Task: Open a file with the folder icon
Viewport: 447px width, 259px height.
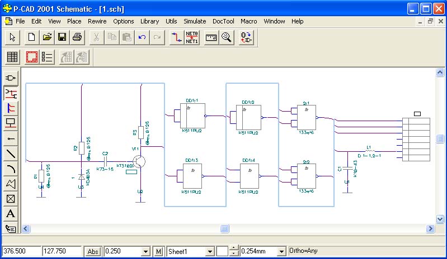Action: pos(47,37)
